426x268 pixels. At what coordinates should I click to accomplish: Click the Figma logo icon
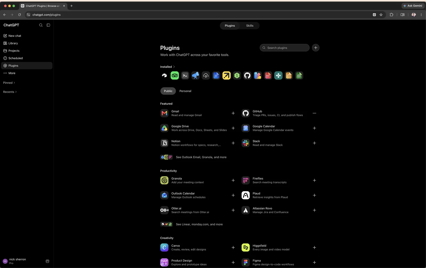245,262
